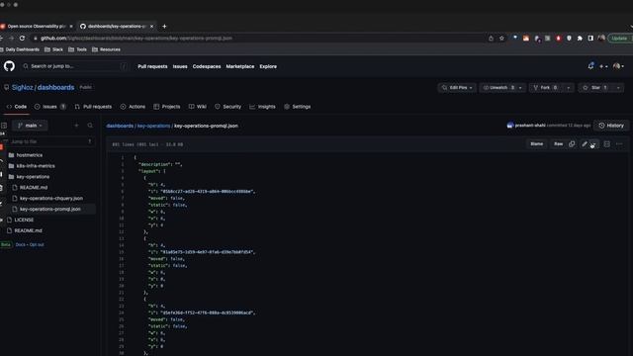The height and width of the screenshot is (356, 633).
Task: Select the Actions repository tab
Action: [133, 107]
